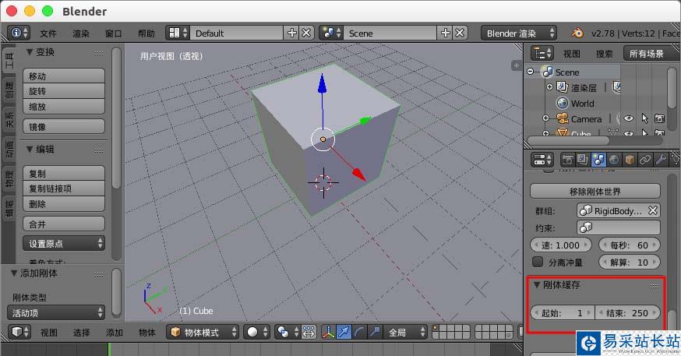Image resolution: width=681 pixels, height=356 pixels.
Task: Open the 设置原点 dropdown
Action: [x=64, y=244]
